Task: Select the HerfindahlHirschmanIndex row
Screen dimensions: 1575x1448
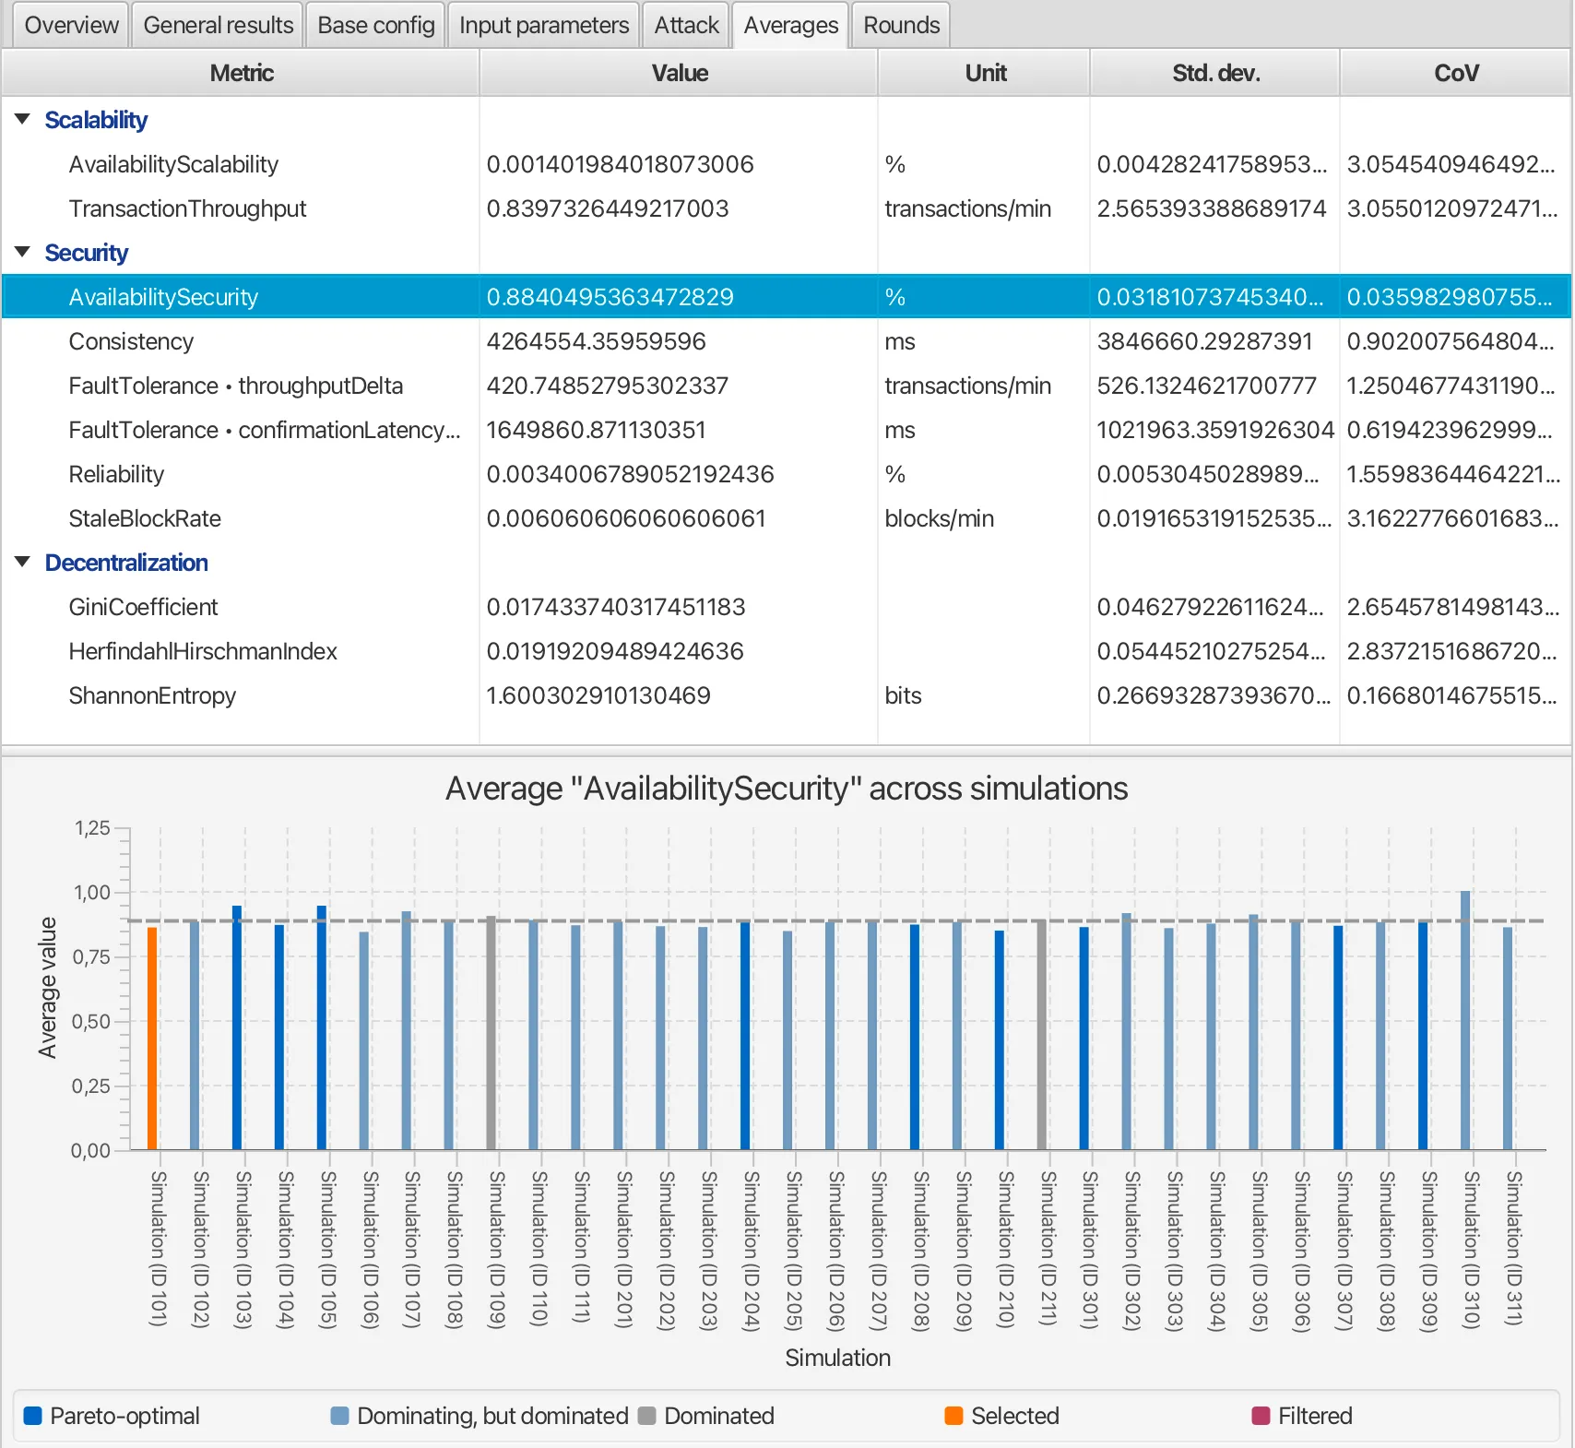Action: click(787, 651)
